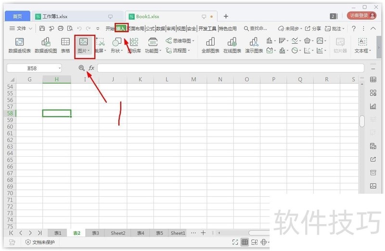Open online charts 在线图表
385x251 pixels.
click(x=232, y=45)
